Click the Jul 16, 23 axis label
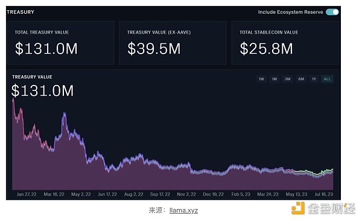The image size is (362, 221). pyautogui.click(x=324, y=195)
